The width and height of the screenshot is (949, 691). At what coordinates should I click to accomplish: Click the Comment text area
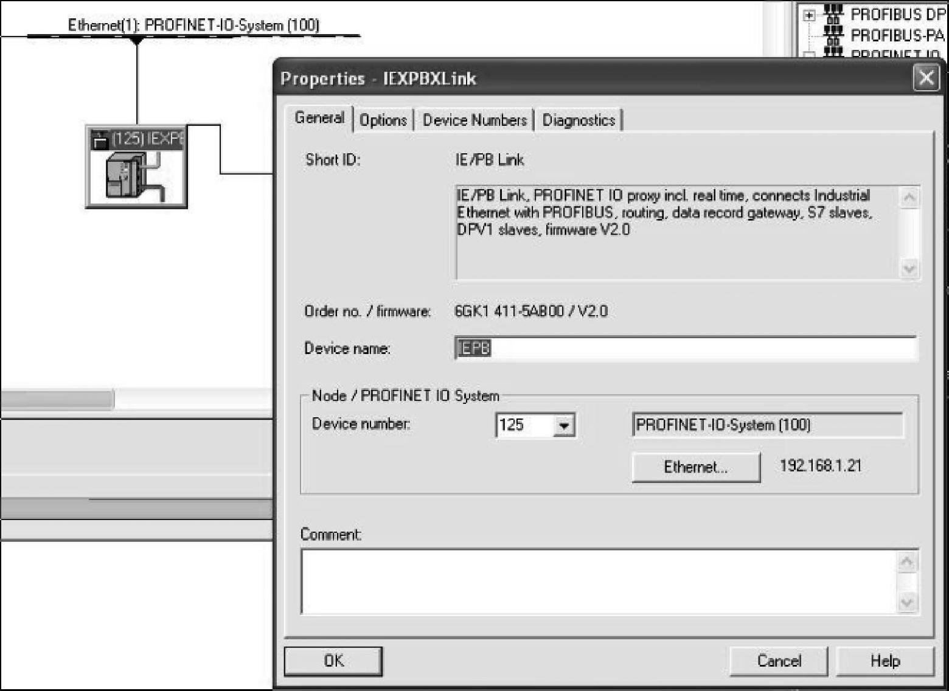599,582
